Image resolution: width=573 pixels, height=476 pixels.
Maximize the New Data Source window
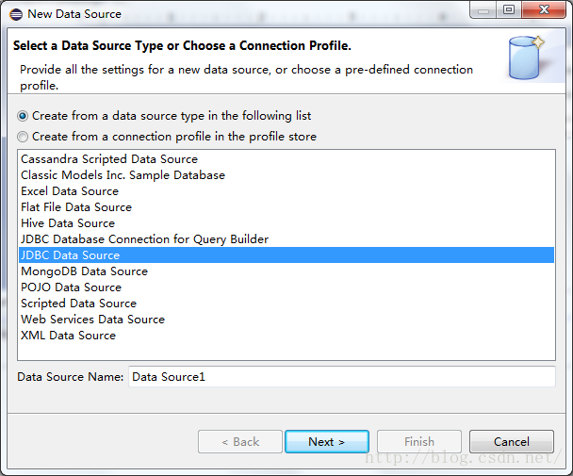[509, 9]
